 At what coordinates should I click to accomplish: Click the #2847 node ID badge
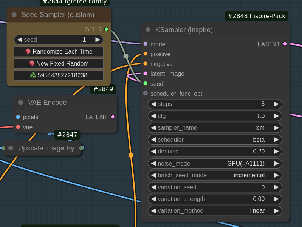coord(67,135)
